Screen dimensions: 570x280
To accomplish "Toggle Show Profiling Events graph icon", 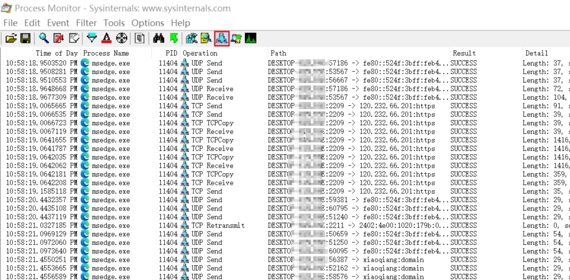I will tap(251, 38).
